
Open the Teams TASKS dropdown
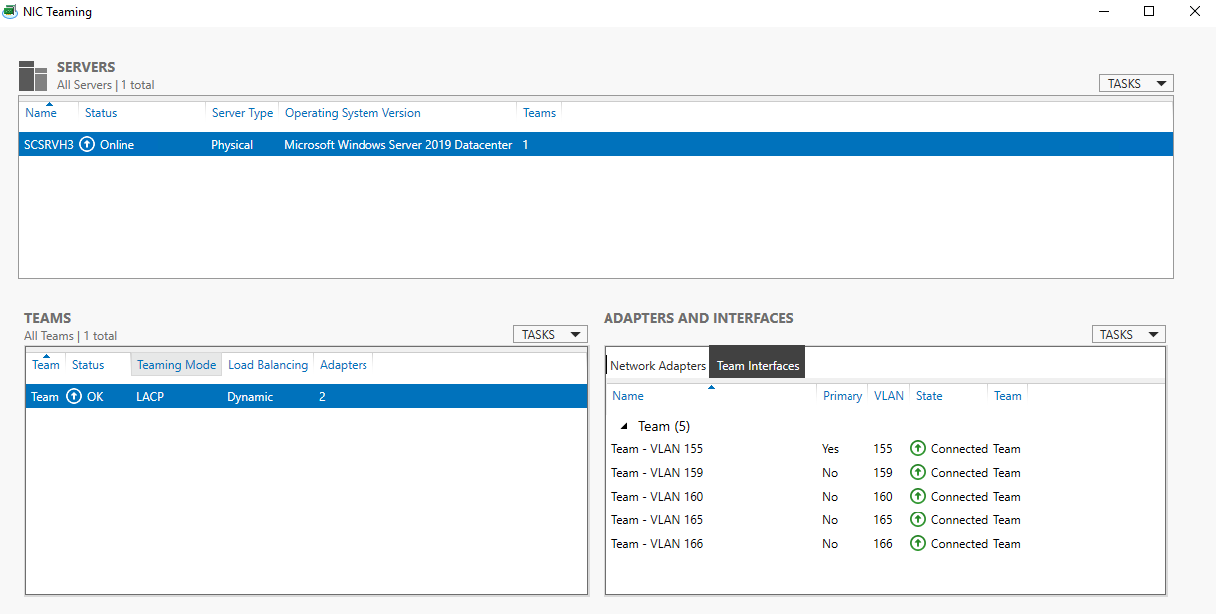click(x=550, y=335)
